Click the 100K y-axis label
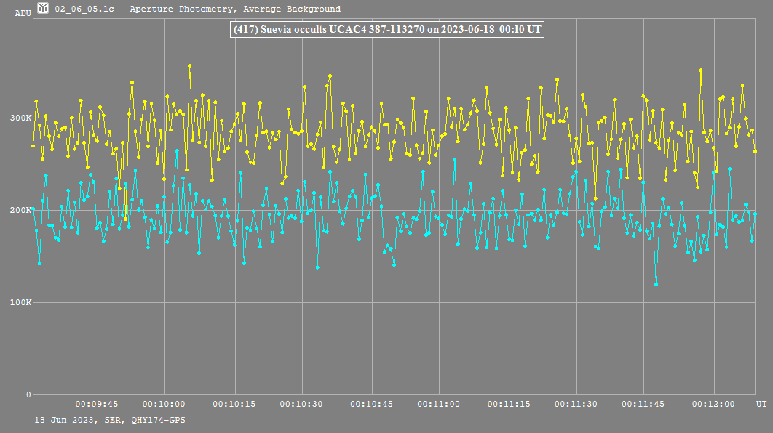This screenshot has width=773, height=433. click(23, 302)
